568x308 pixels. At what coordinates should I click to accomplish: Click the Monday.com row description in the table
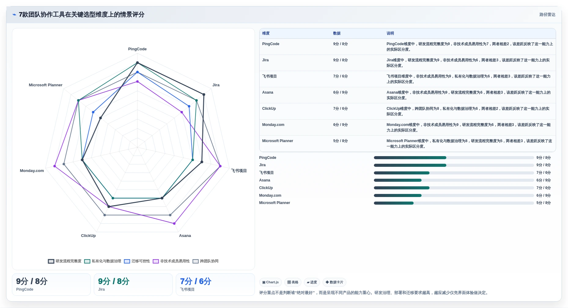tap(468, 127)
